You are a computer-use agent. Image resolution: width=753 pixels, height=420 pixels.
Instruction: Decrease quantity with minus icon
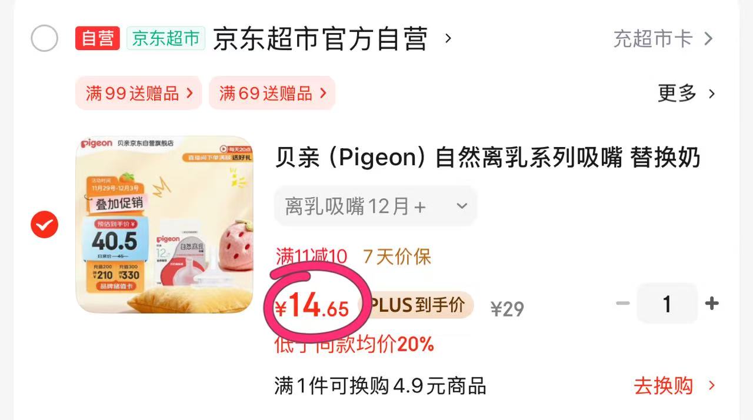pos(623,304)
